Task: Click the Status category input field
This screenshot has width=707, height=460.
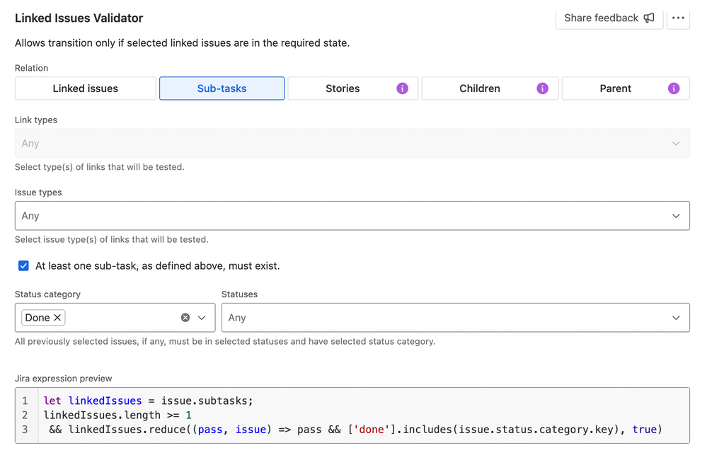Action: (x=120, y=318)
